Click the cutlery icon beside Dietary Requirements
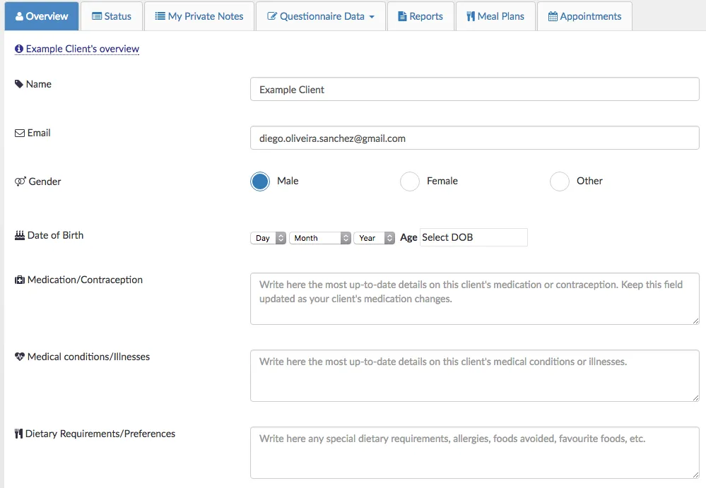706x488 pixels. [x=19, y=434]
